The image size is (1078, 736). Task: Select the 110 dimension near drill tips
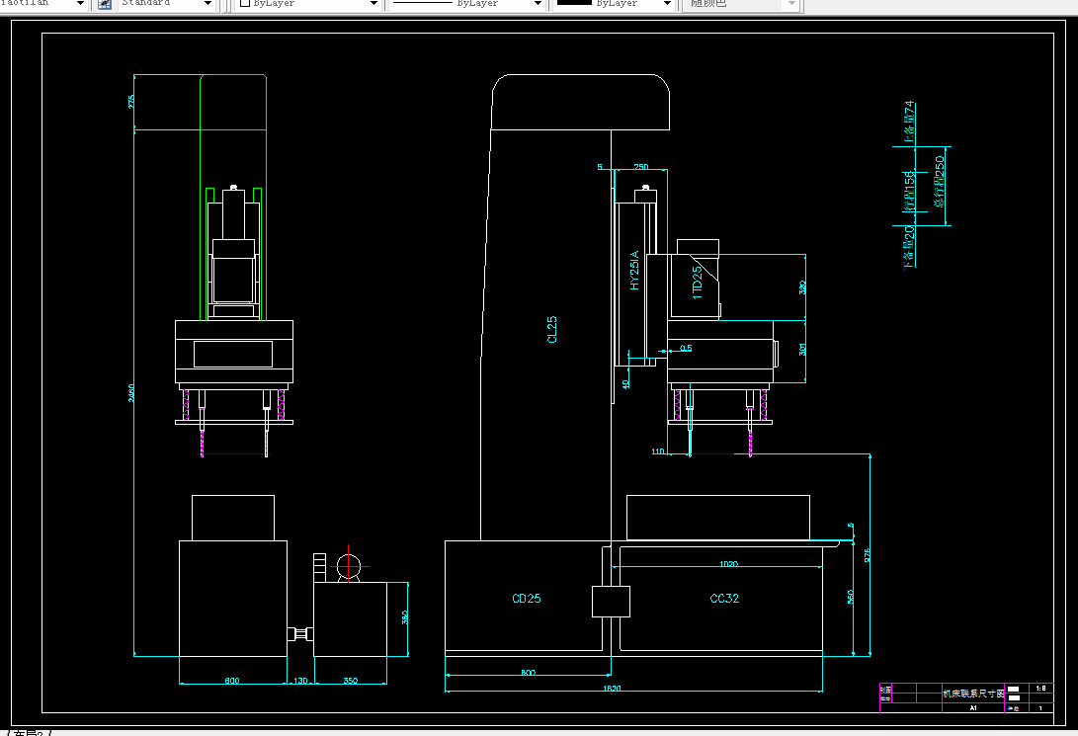[x=658, y=450]
